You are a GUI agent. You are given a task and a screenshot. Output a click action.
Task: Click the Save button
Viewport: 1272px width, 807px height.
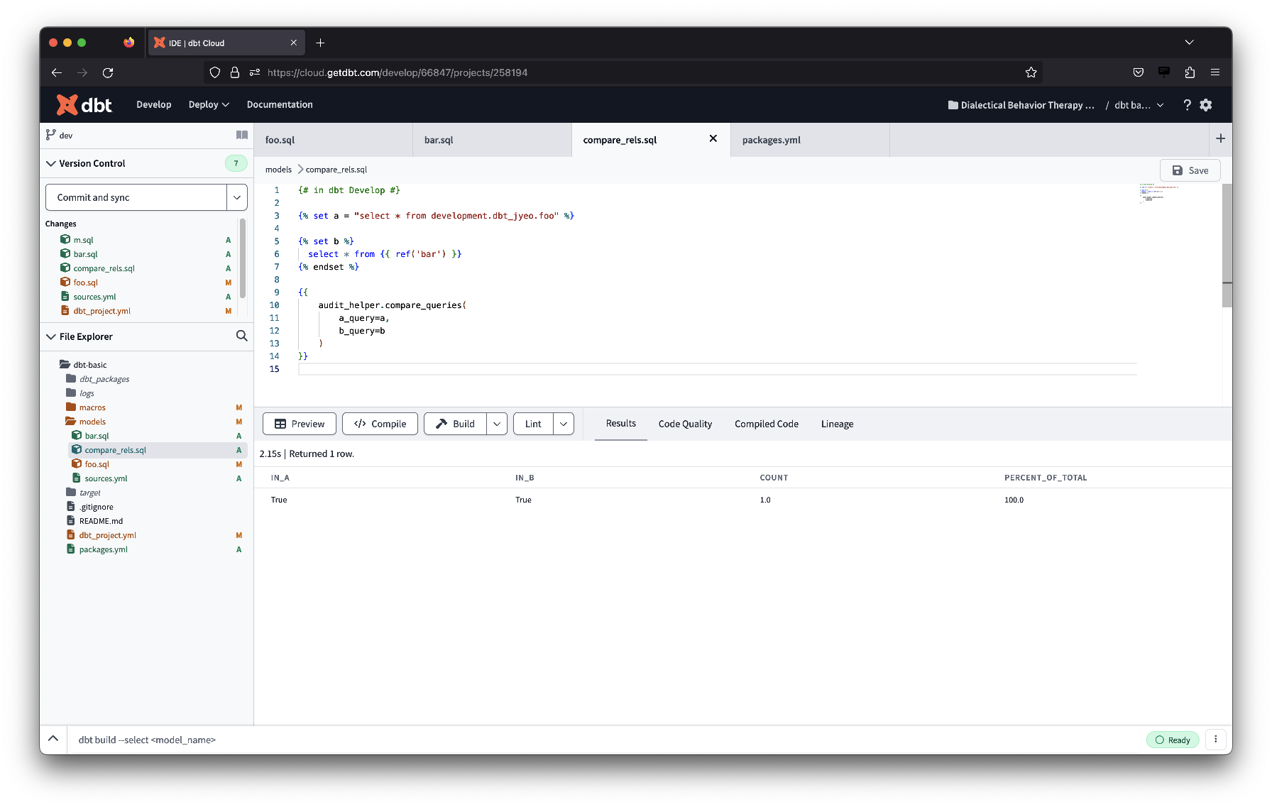[x=1190, y=170]
